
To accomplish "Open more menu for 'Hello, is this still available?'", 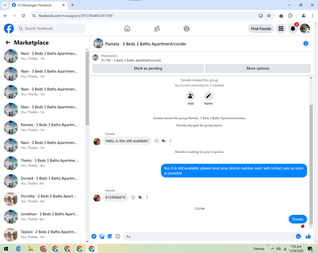I will click(170, 141).
